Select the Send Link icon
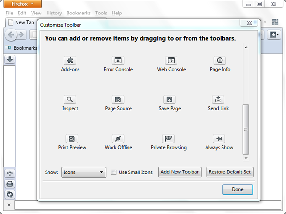Image resolution: width=286 pixels, height=214 pixels. [218, 100]
